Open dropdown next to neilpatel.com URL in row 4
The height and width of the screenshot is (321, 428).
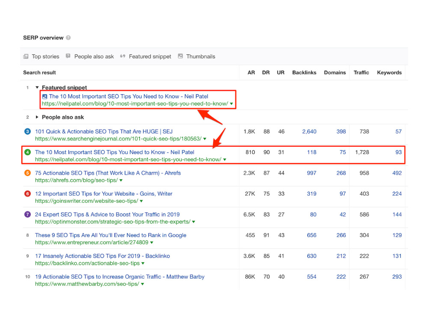(225, 160)
